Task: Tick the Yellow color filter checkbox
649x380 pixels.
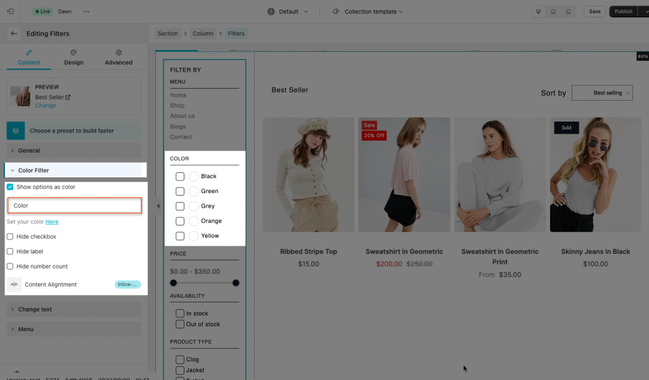Action: [180, 236]
